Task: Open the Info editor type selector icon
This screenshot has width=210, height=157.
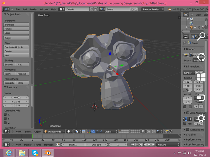Action: 6,9
